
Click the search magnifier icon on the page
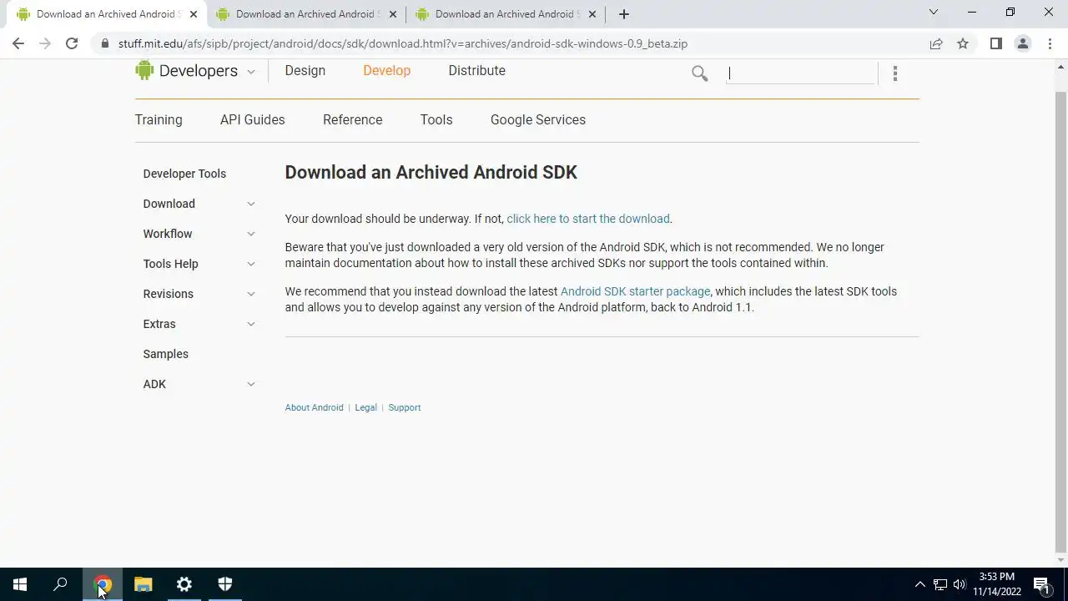[x=699, y=73]
